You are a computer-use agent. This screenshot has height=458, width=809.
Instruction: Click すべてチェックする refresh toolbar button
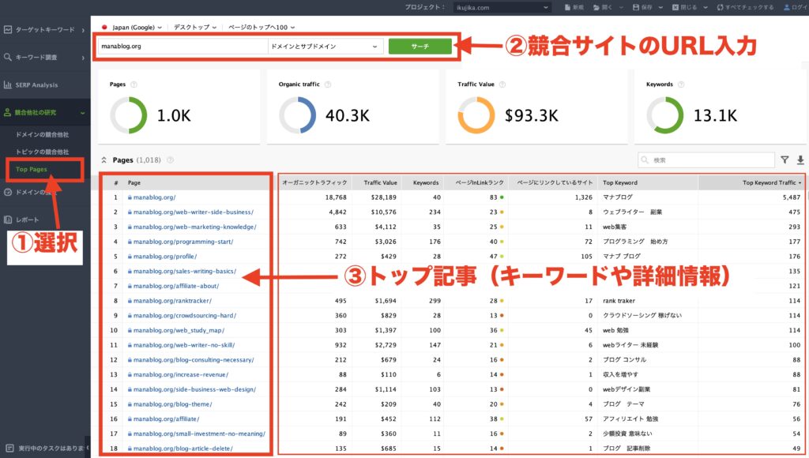(x=745, y=7)
